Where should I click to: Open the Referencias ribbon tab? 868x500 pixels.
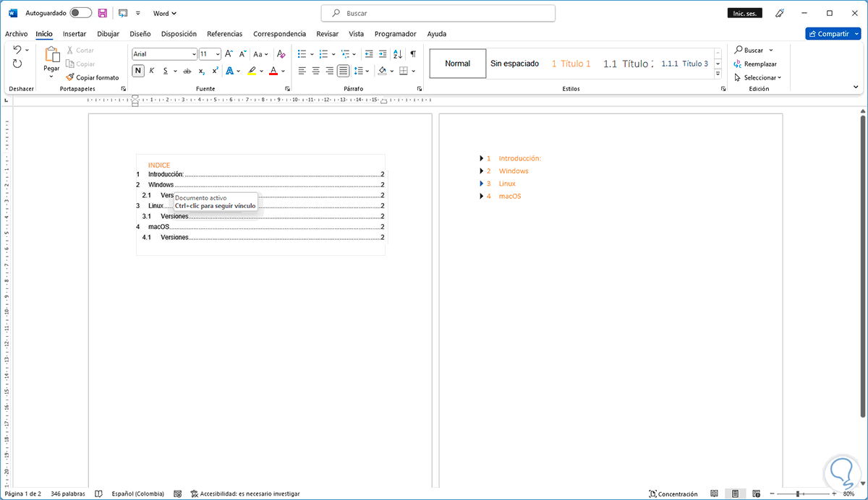[x=225, y=34]
